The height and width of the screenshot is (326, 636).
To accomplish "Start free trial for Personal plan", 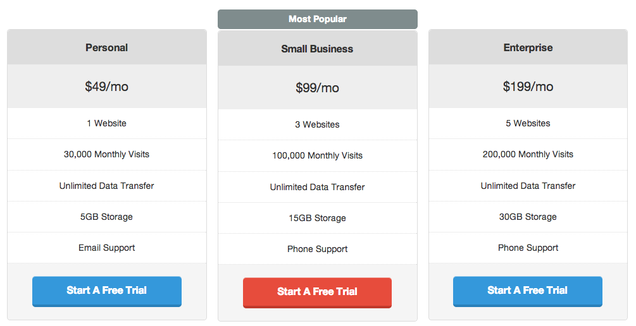I will click(106, 291).
